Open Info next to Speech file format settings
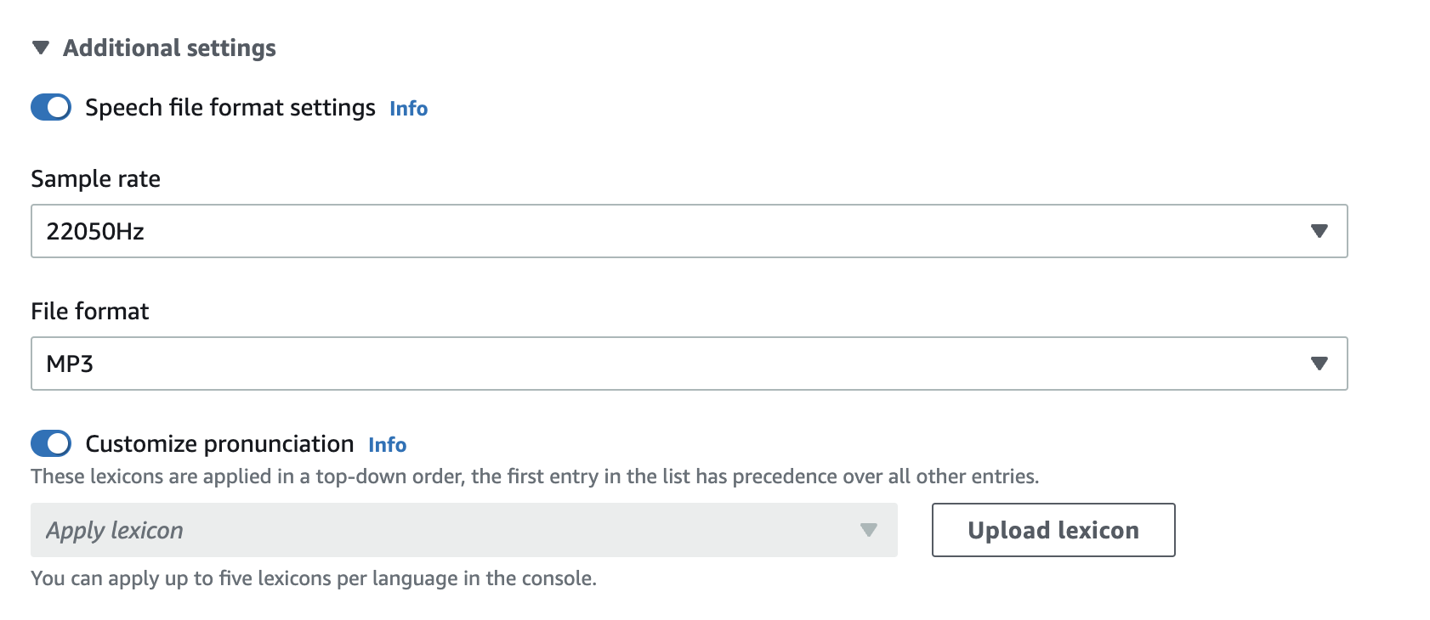Screen dimensions: 1430x620 (x=408, y=109)
